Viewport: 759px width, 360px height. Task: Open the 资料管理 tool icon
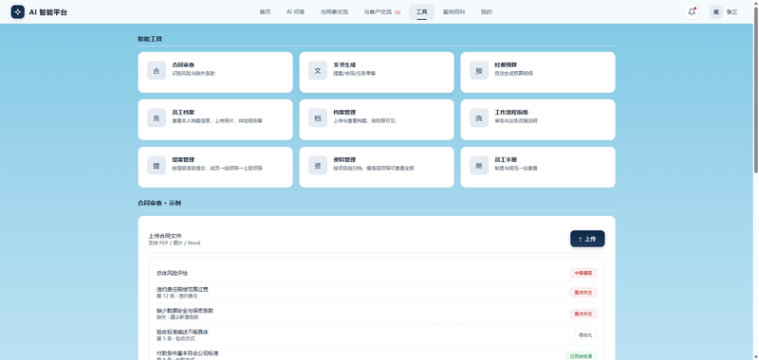coord(318,165)
